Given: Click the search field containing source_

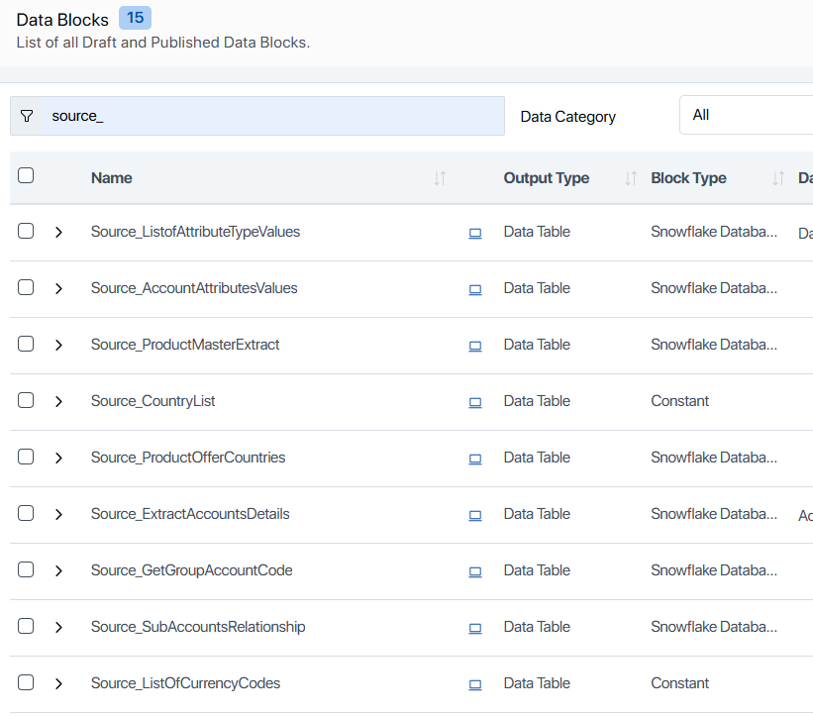Looking at the screenshot, I should (272, 116).
